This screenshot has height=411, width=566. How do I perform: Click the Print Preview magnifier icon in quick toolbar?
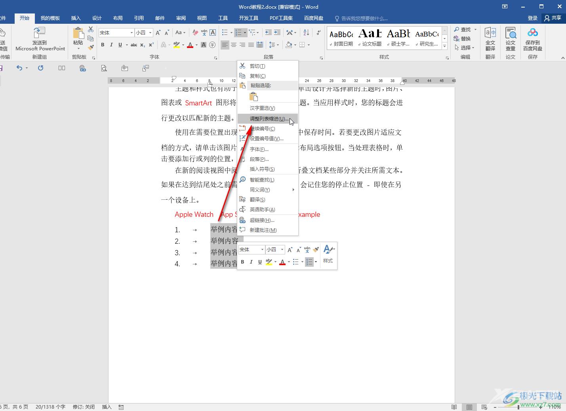coord(104,68)
